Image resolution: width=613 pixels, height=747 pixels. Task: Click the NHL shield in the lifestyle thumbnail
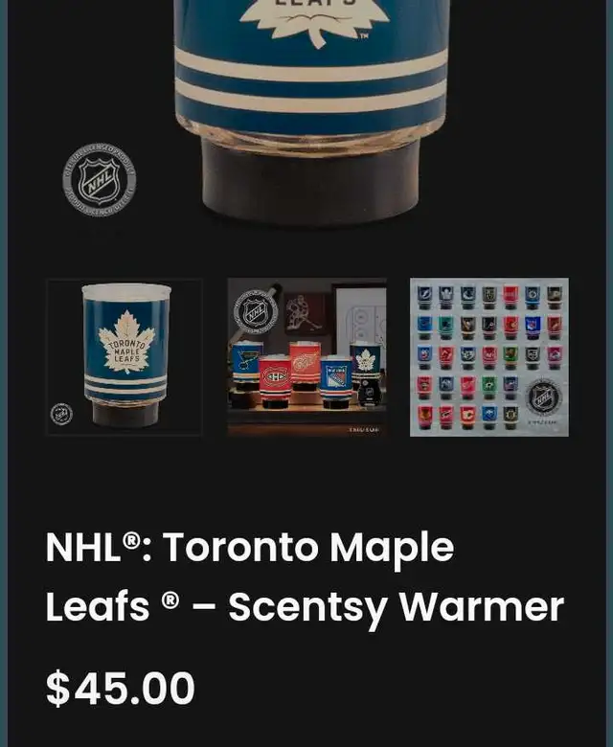coord(256,311)
